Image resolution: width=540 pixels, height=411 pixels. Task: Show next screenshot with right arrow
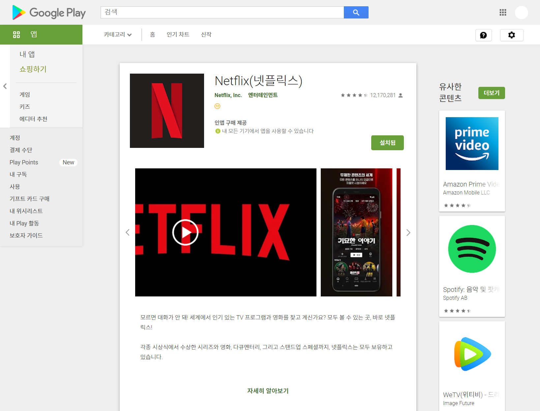point(408,232)
